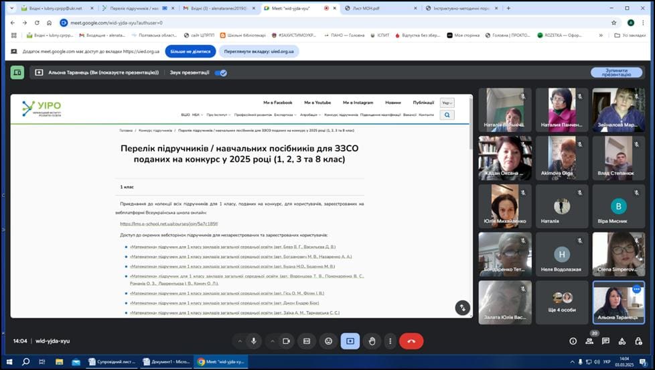Switch to Перелік підручників tab

click(139, 8)
